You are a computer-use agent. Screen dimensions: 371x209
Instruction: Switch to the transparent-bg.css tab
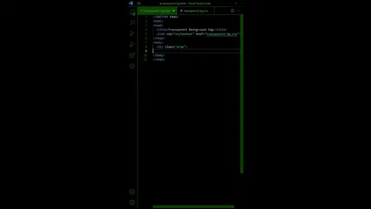click(x=196, y=11)
